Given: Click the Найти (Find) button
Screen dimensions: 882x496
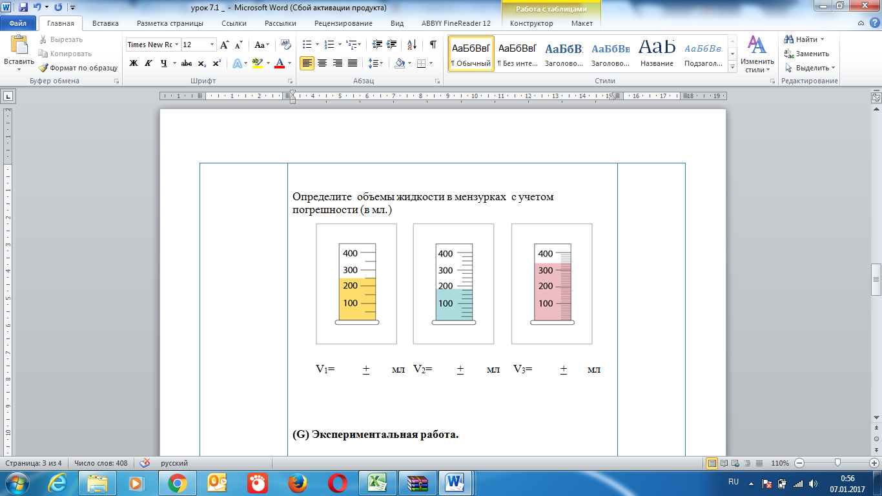Looking at the screenshot, I should pos(804,39).
